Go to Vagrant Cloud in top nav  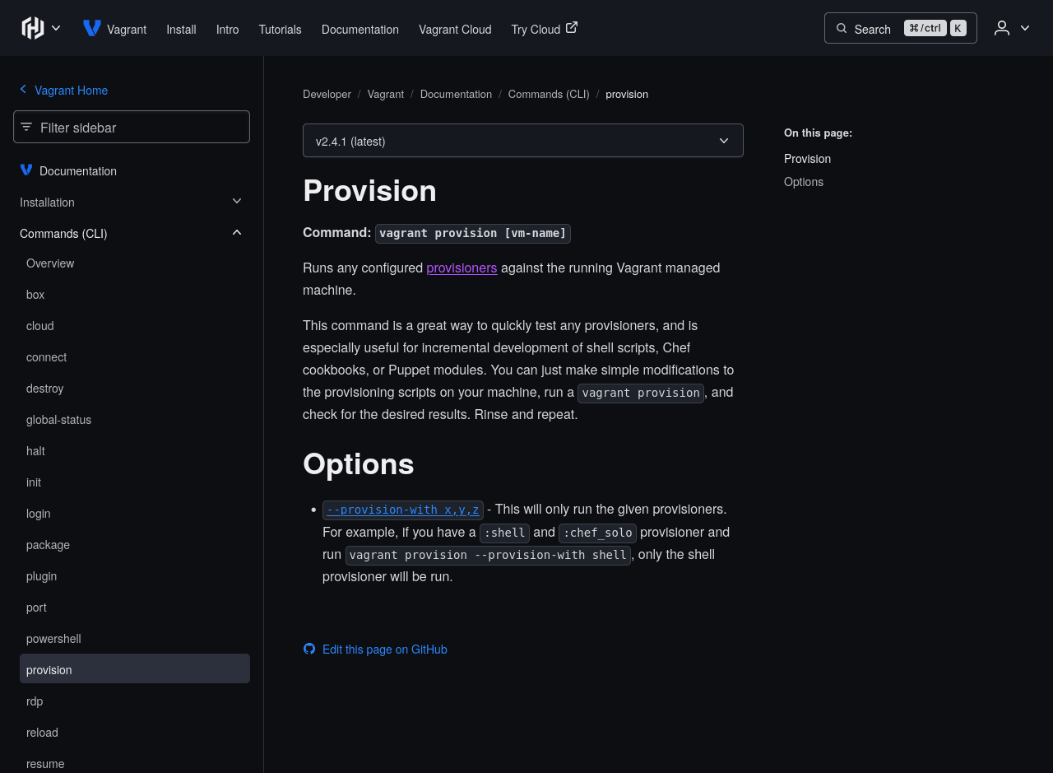click(x=455, y=30)
